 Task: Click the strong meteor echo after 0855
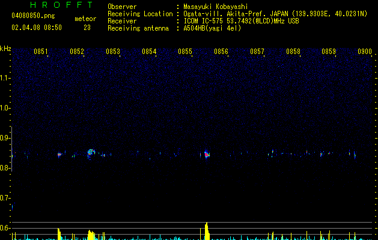(x=207, y=154)
